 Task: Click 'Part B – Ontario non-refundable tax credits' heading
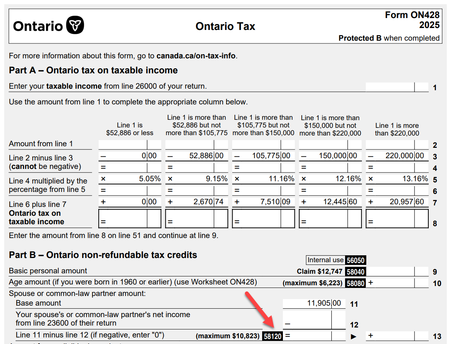[x=103, y=255]
